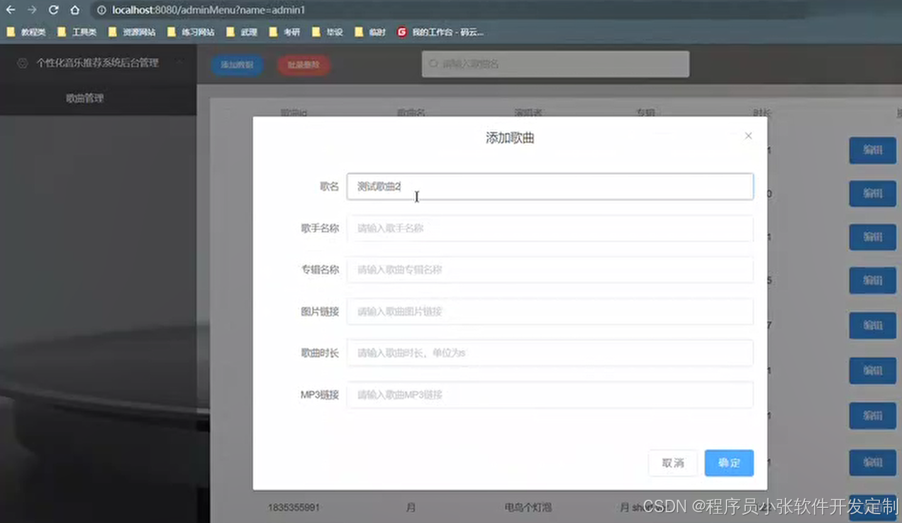Open the 练习网站 bookmark folder

191,32
